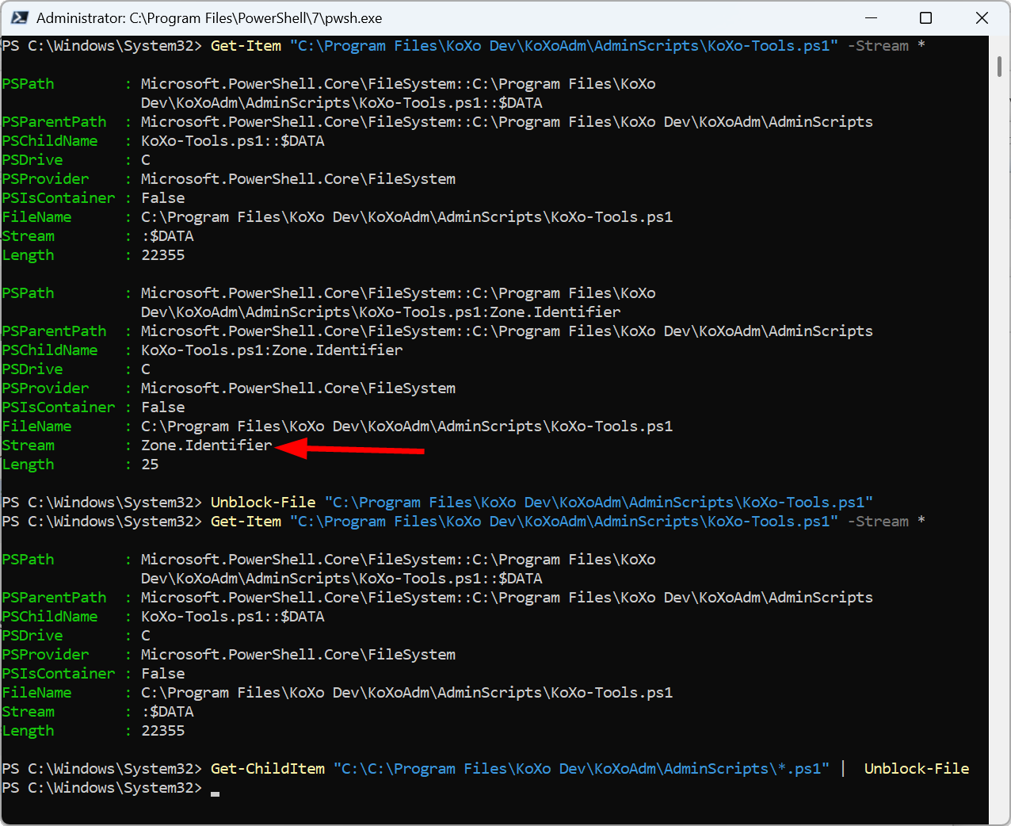This screenshot has width=1011, height=826.
Task: Click the first Get-Item command
Action: 246,45
